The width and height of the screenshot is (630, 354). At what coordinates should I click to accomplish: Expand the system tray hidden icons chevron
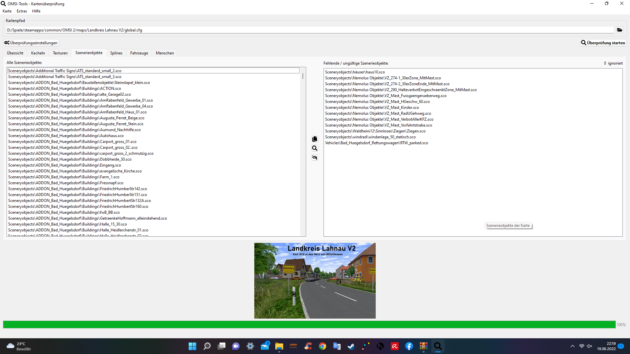(572, 346)
